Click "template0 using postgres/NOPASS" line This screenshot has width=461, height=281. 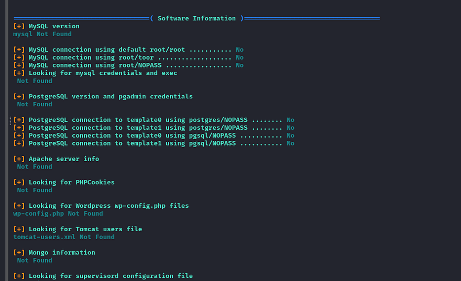154,120
